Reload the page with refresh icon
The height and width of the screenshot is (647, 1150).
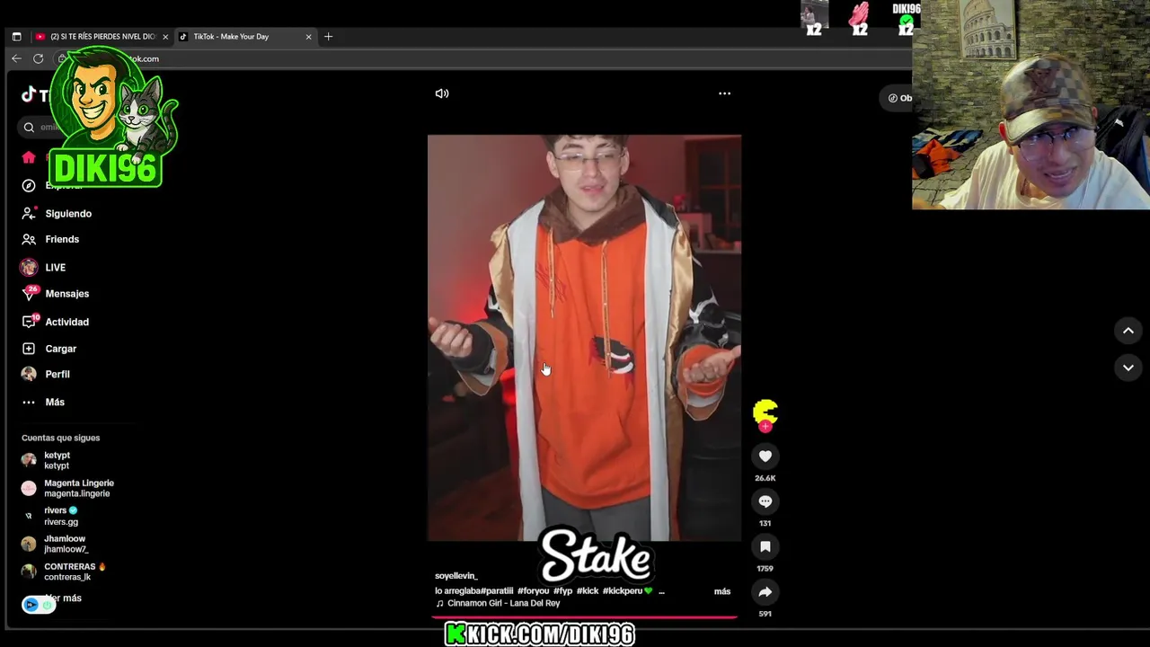[39, 58]
